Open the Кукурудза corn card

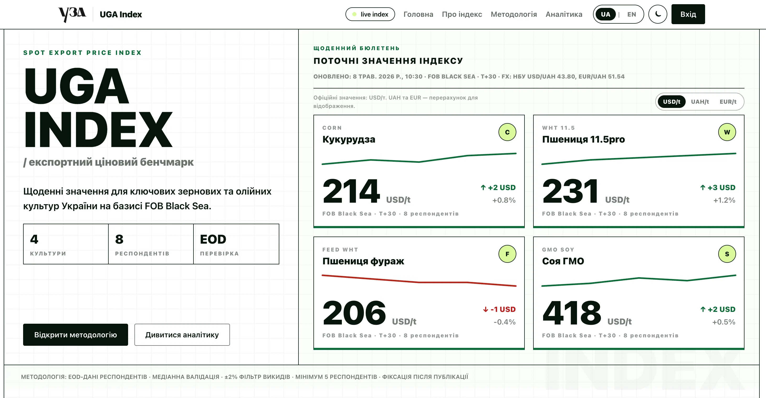[419, 171]
